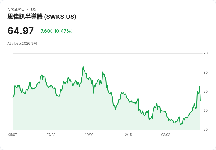This screenshot has width=216, height=150.
Task: Click the 10/02 date axis label
Action: coord(89,135)
